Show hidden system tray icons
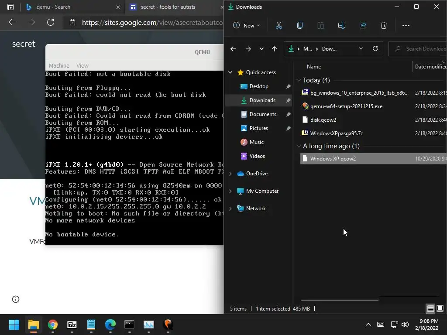Image resolution: width=447 pixels, height=335 pixels. pyautogui.click(x=368, y=325)
